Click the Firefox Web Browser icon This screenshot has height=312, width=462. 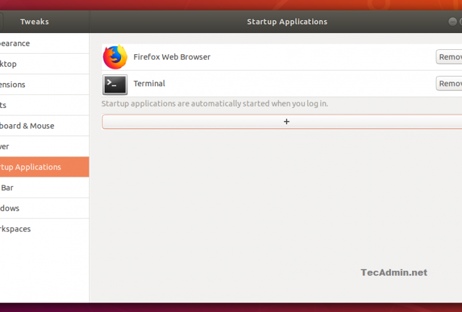tap(114, 57)
